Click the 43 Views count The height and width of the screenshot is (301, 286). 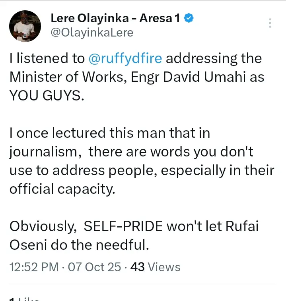(155, 267)
